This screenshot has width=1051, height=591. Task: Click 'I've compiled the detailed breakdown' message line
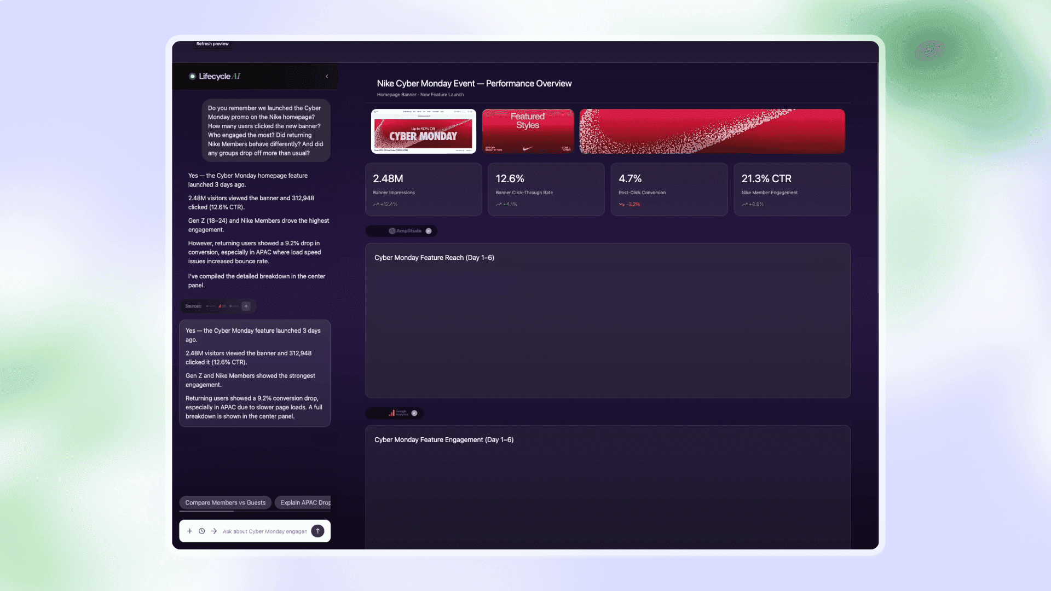(257, 281)
